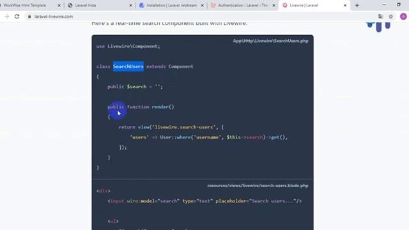Viewport: 409px width, 230px height.
Task: Click the App\Http\Livewire\SearchUsers.php file label
Action: 270,41
